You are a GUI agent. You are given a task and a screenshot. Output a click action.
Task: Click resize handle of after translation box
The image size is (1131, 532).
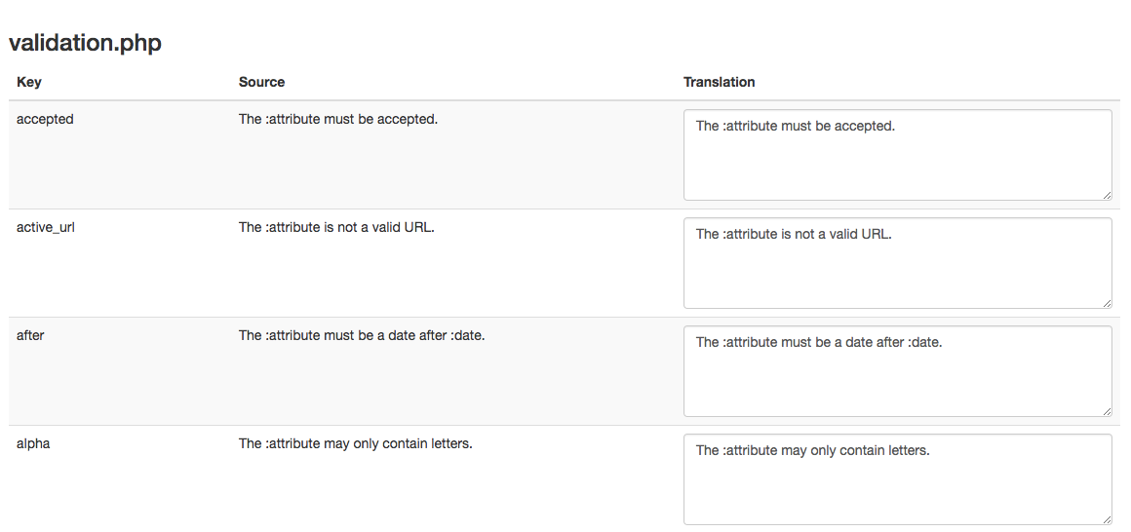click(x=1107, y=411)
